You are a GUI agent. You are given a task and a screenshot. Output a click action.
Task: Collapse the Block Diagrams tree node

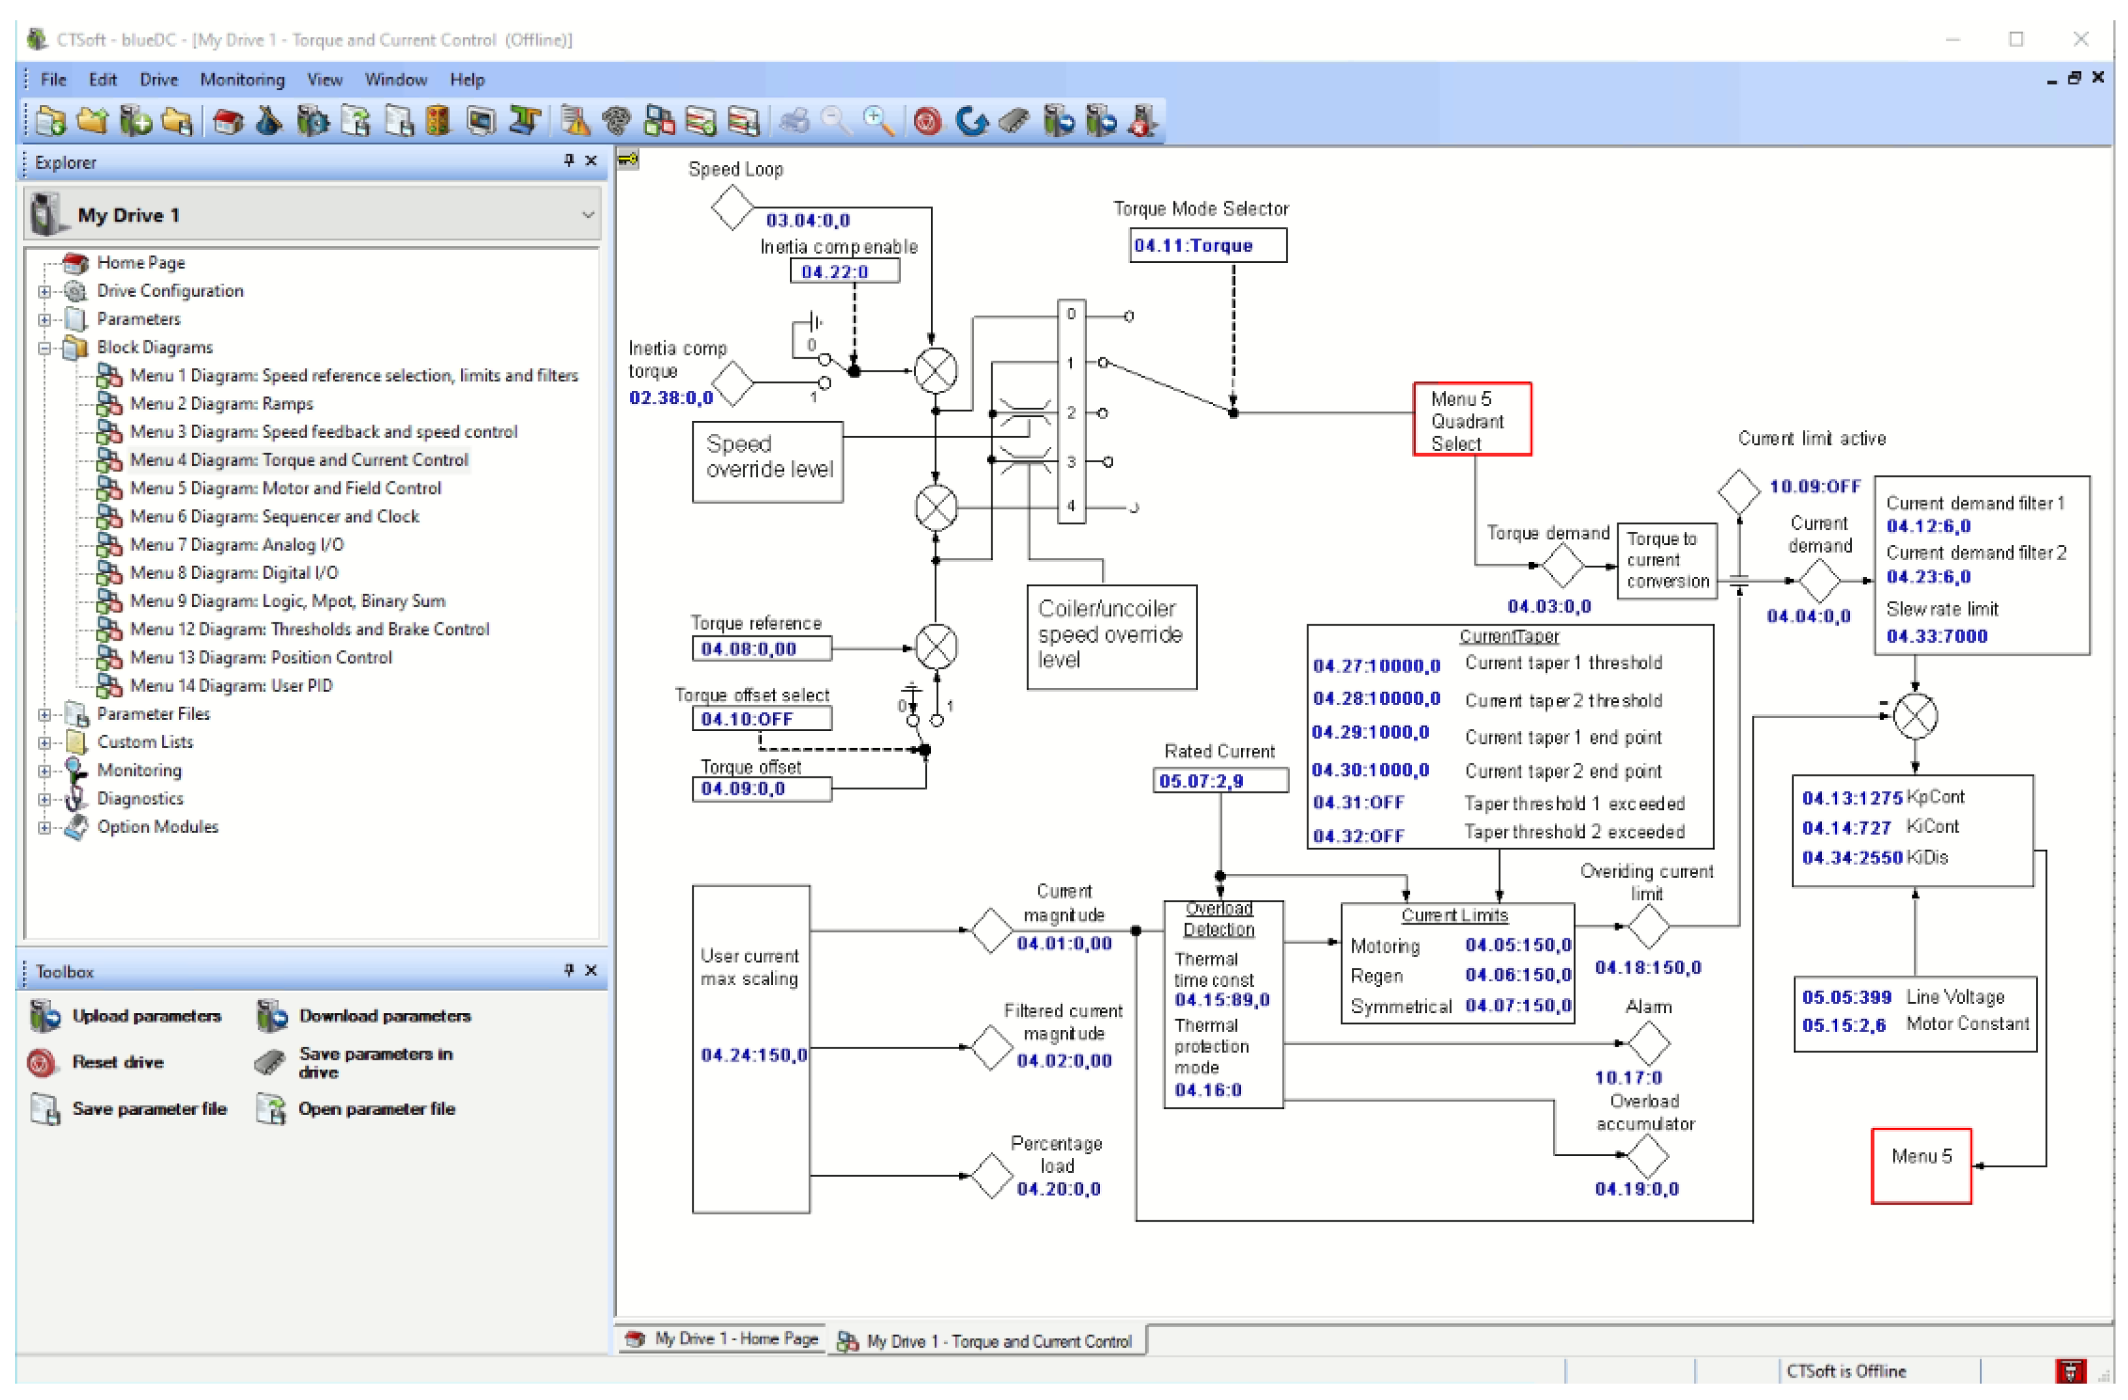click(44, 348)
